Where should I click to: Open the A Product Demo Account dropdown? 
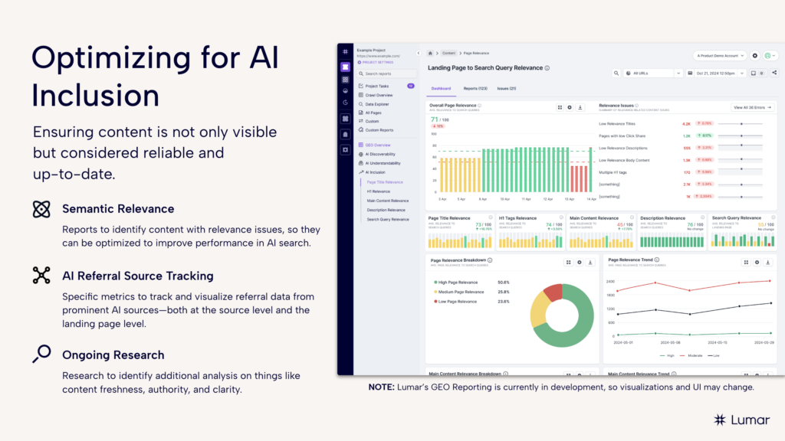click(x=720, y=55)
